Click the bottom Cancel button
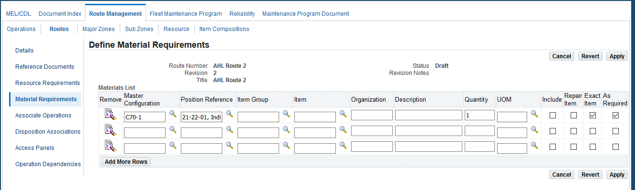Viewport: 635px width, 190px height. point(562,175)
